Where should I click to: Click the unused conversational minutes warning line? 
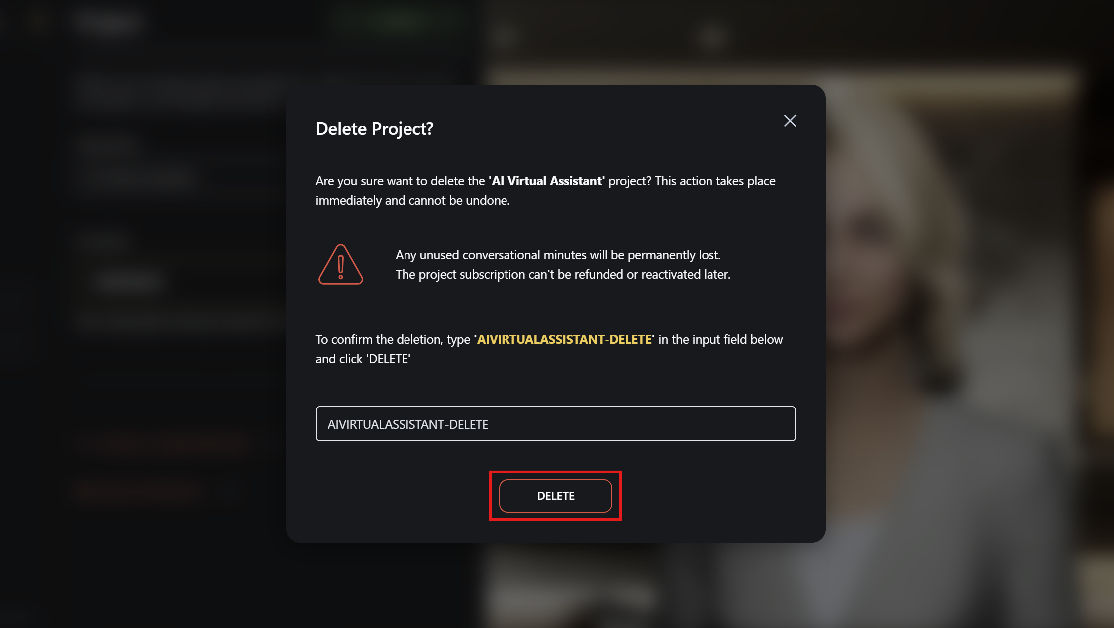[x=558, y=255]
